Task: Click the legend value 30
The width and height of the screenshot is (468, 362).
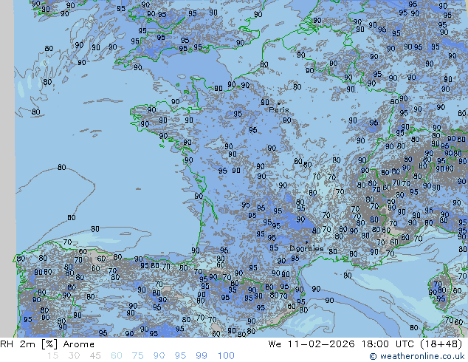Action: pyautogui.click(x=74, y=356)
